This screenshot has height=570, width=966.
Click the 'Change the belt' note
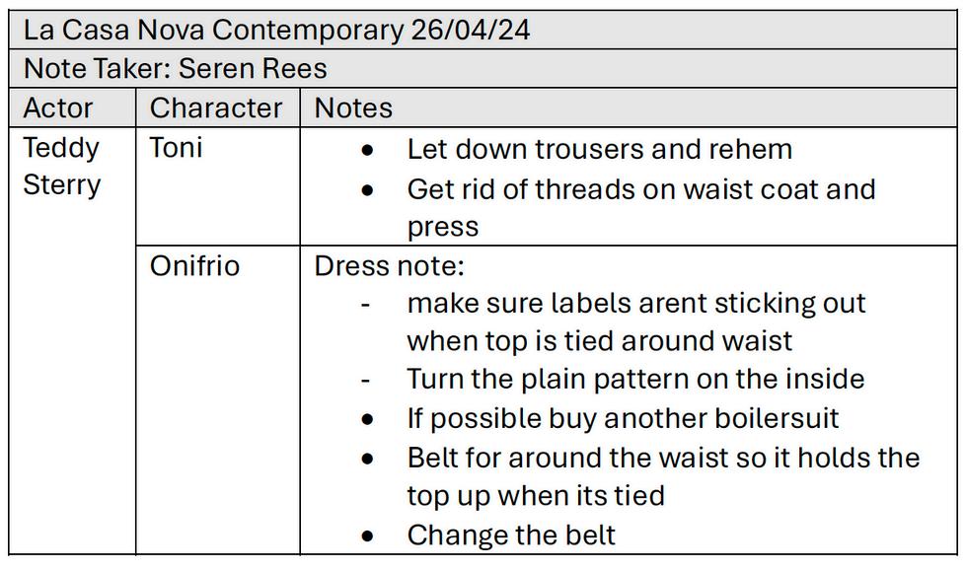[x=511, y=534]
